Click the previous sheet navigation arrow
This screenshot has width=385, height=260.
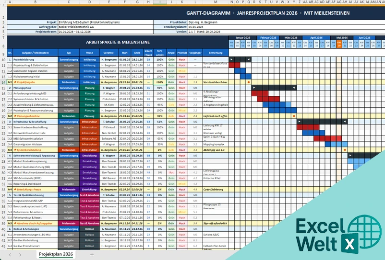pos(10,255)
